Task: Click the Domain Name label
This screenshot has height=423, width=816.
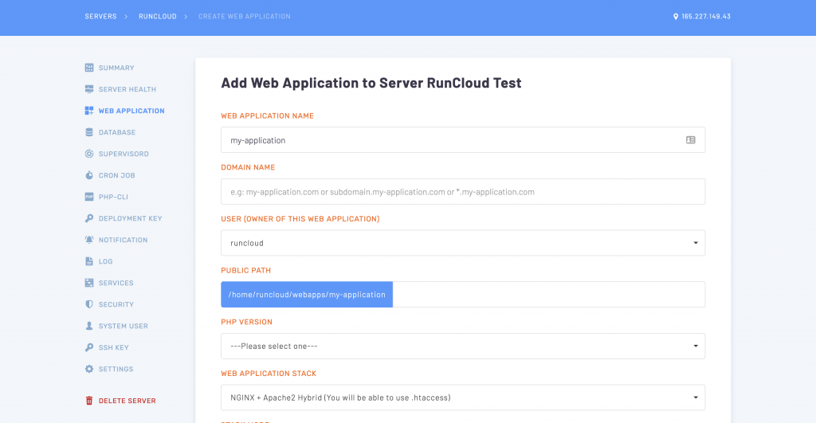Action: pyautogui.click(x=249, y=167)
